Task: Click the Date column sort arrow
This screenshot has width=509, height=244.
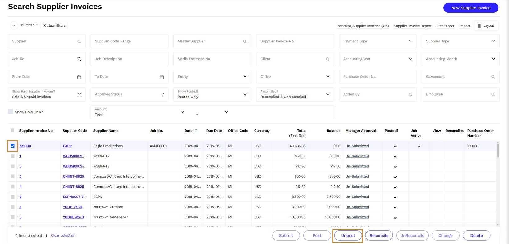Action: (x=196, y=130)
